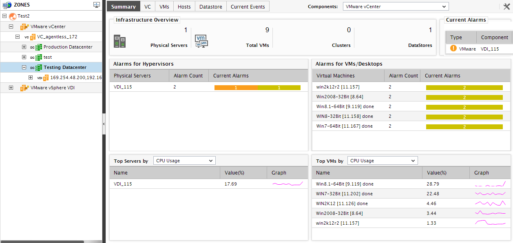Expand the test datacenter node
This screenshot has width=513, height=243.
24,57
